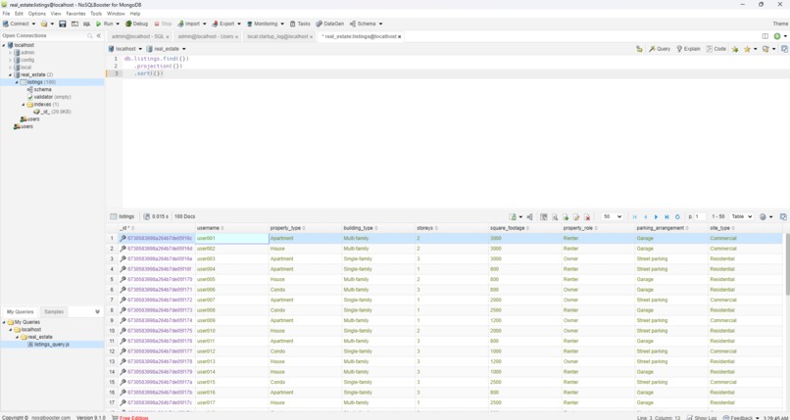Select the validator (empty) node
The height and width of the screenshot is (420, 790).
[x=49, y=97]
